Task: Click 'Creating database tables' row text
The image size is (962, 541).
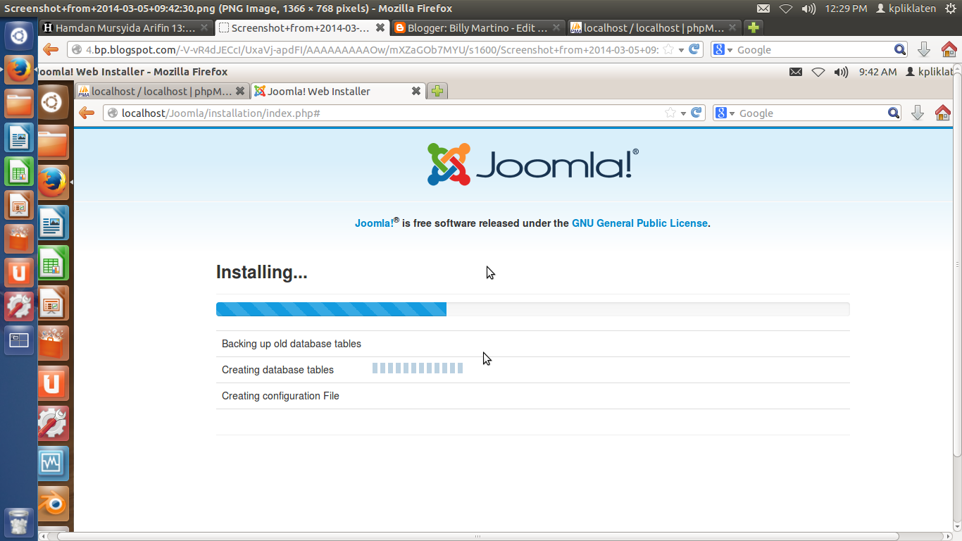Action: point(277,370)
